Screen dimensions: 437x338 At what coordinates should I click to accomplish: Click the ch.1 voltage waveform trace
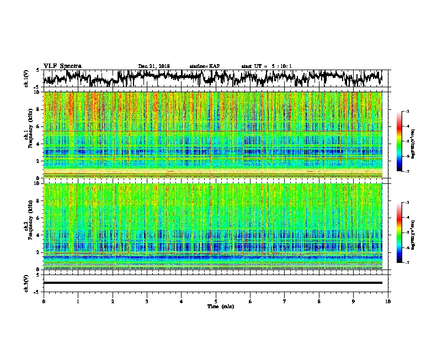pos(212,78)
